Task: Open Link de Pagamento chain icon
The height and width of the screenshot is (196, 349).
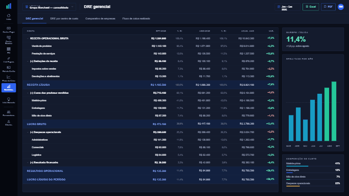Action: pyautogui.click(x=9, y=60)
